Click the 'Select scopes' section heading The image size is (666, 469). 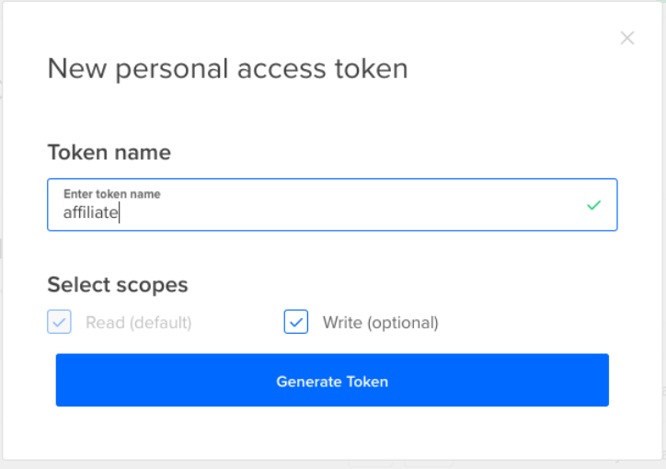(x=117, y=285)
